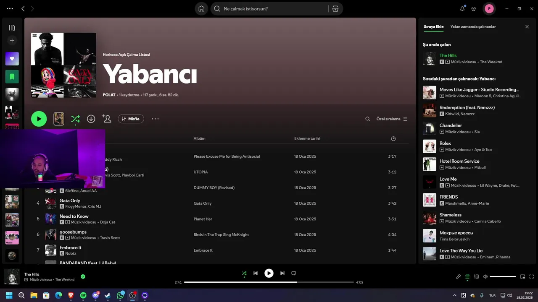Open Travis Scott artist link on goosebumps row
This screenshot has height=302, width=538.
click(x=110, y=238)
